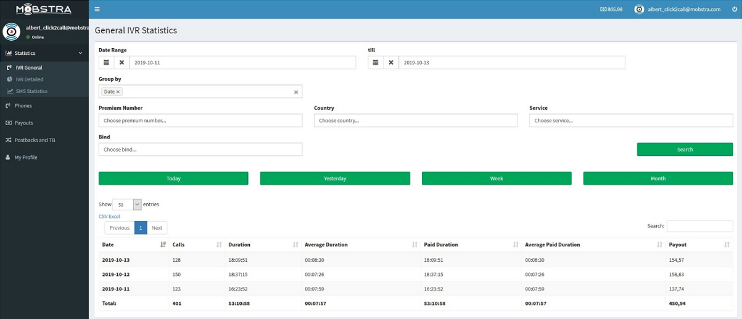Screen dimensions: 742x319
Task: Download table as Excel
Action: coord(114,216)
